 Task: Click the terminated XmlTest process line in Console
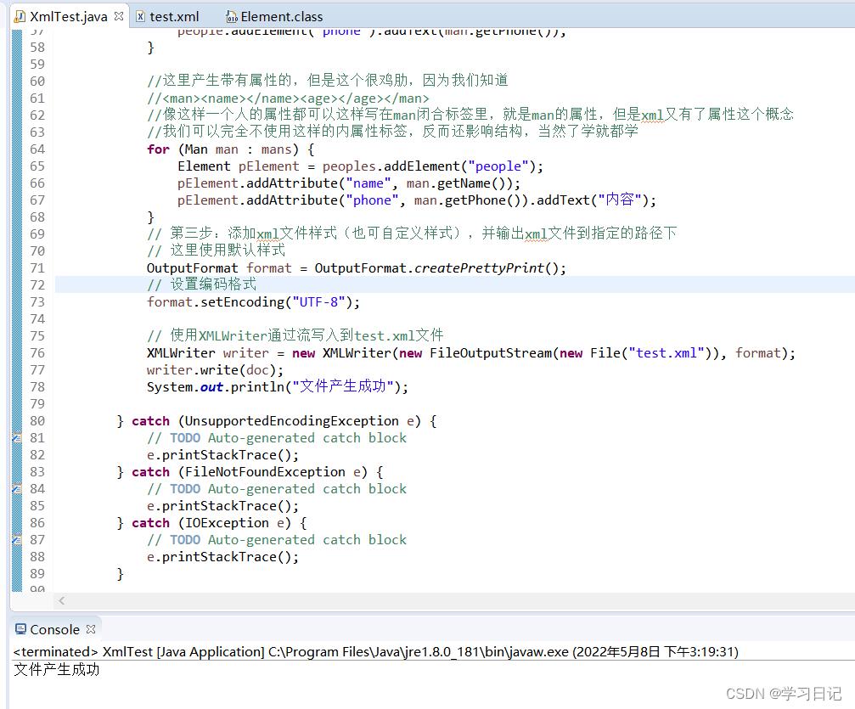point(375,652)
